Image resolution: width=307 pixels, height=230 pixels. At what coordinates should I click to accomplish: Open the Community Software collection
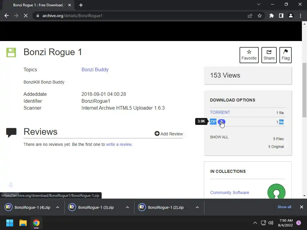coord(229,193)
